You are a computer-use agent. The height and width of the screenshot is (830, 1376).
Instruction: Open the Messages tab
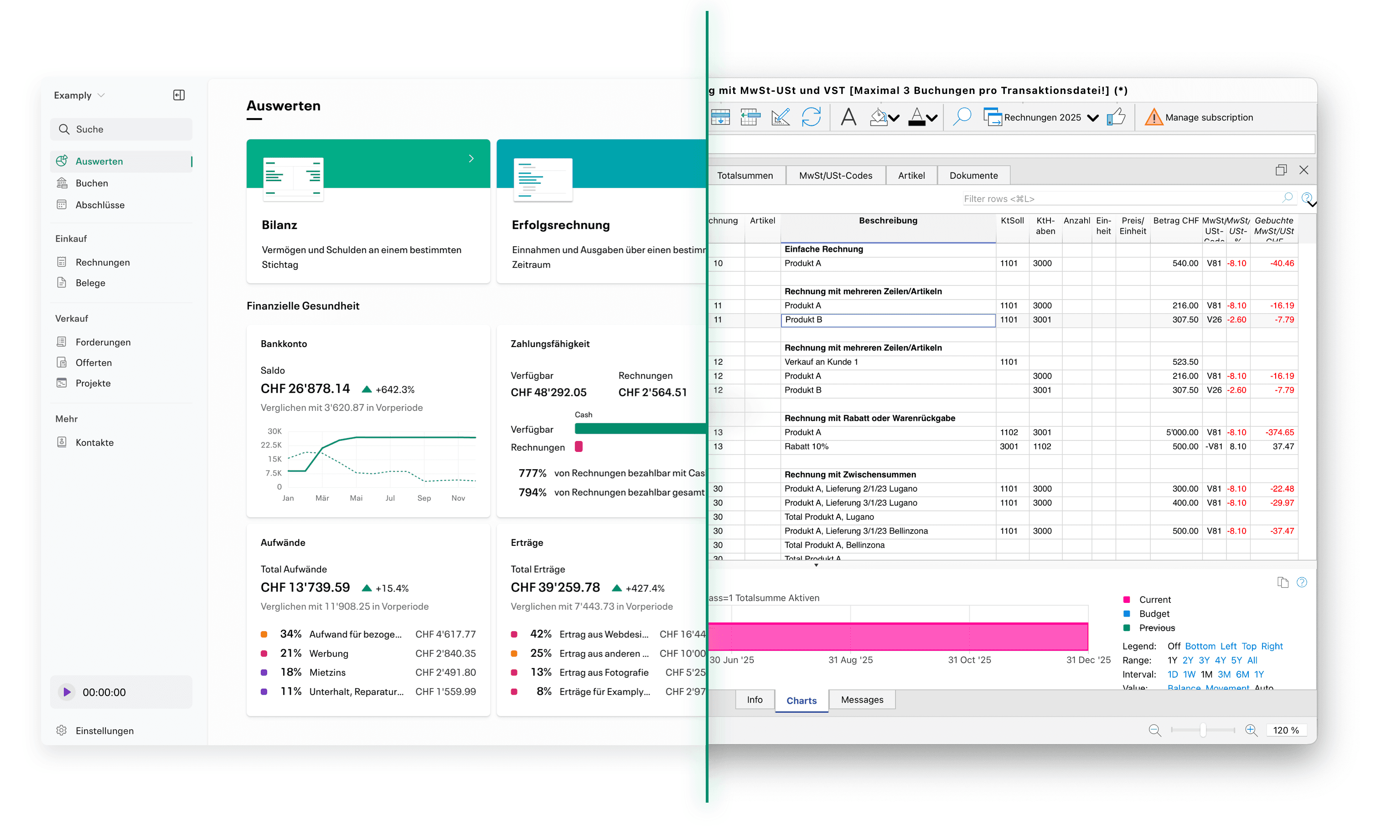pyautogui.click(x=862, y=700)
